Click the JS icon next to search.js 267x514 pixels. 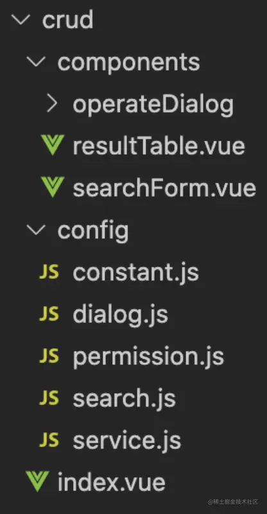point(49,398)
